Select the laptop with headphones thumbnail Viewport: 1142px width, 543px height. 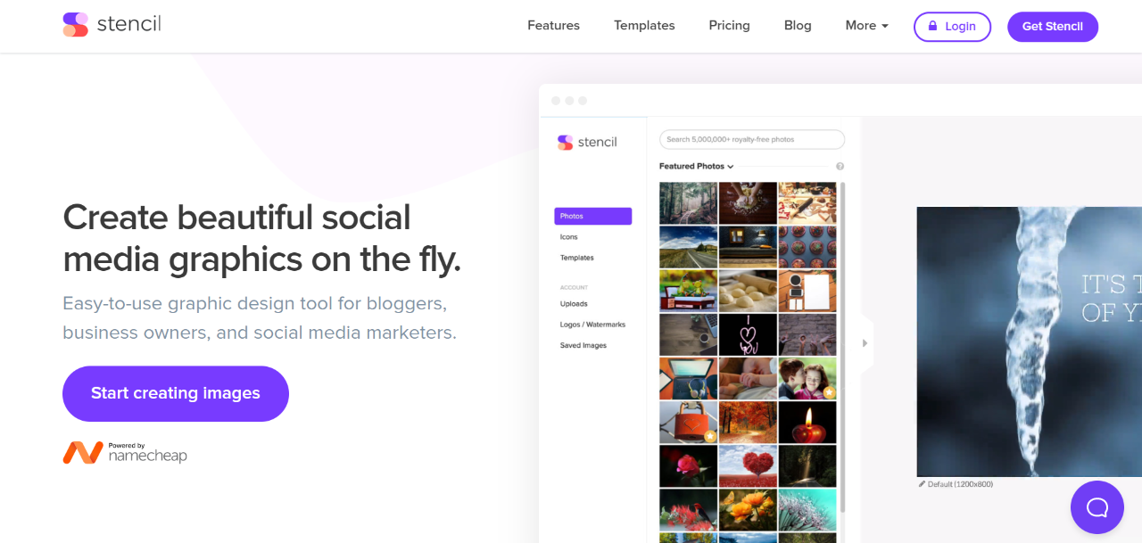(688, 378)
